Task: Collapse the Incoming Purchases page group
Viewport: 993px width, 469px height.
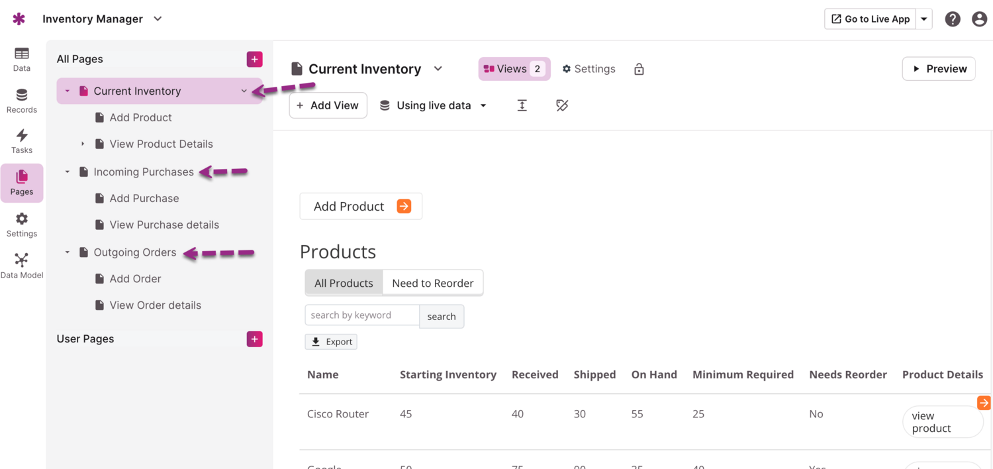Action: (x=68, y=172)
